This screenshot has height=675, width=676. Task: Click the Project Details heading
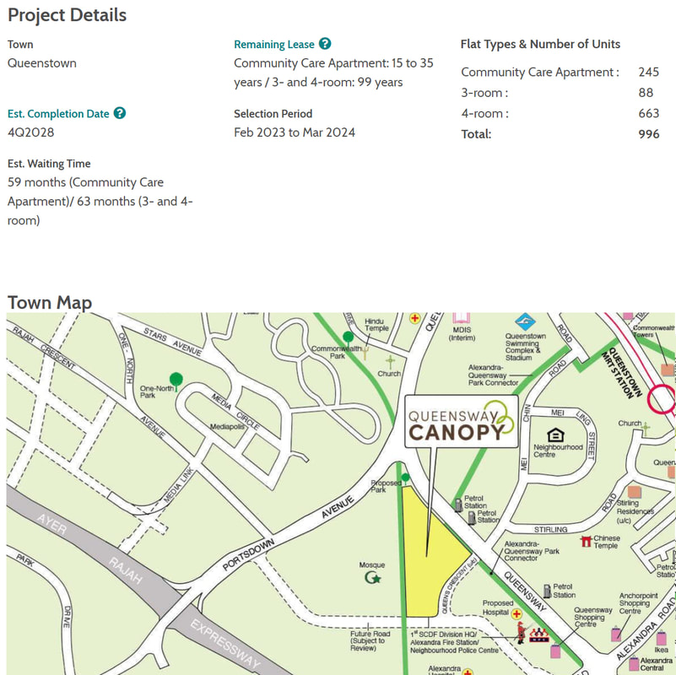[68, 15]
